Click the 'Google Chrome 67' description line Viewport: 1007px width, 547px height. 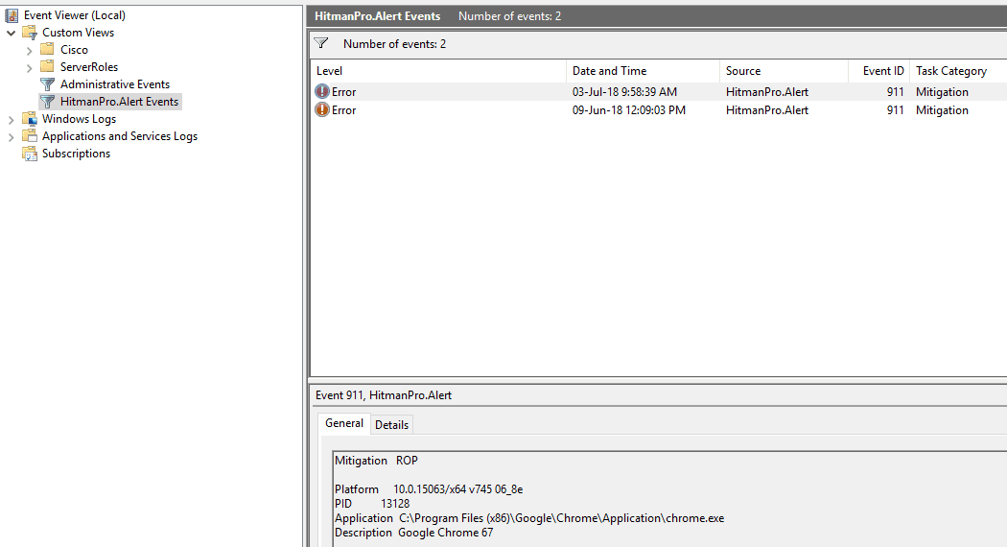[x=413, y=533]
